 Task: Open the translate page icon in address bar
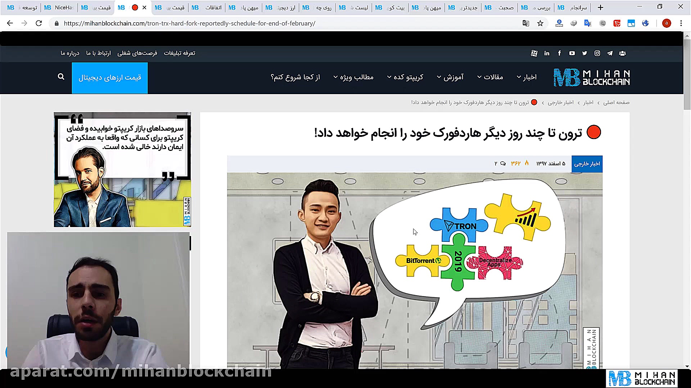[x=526, y=23]
